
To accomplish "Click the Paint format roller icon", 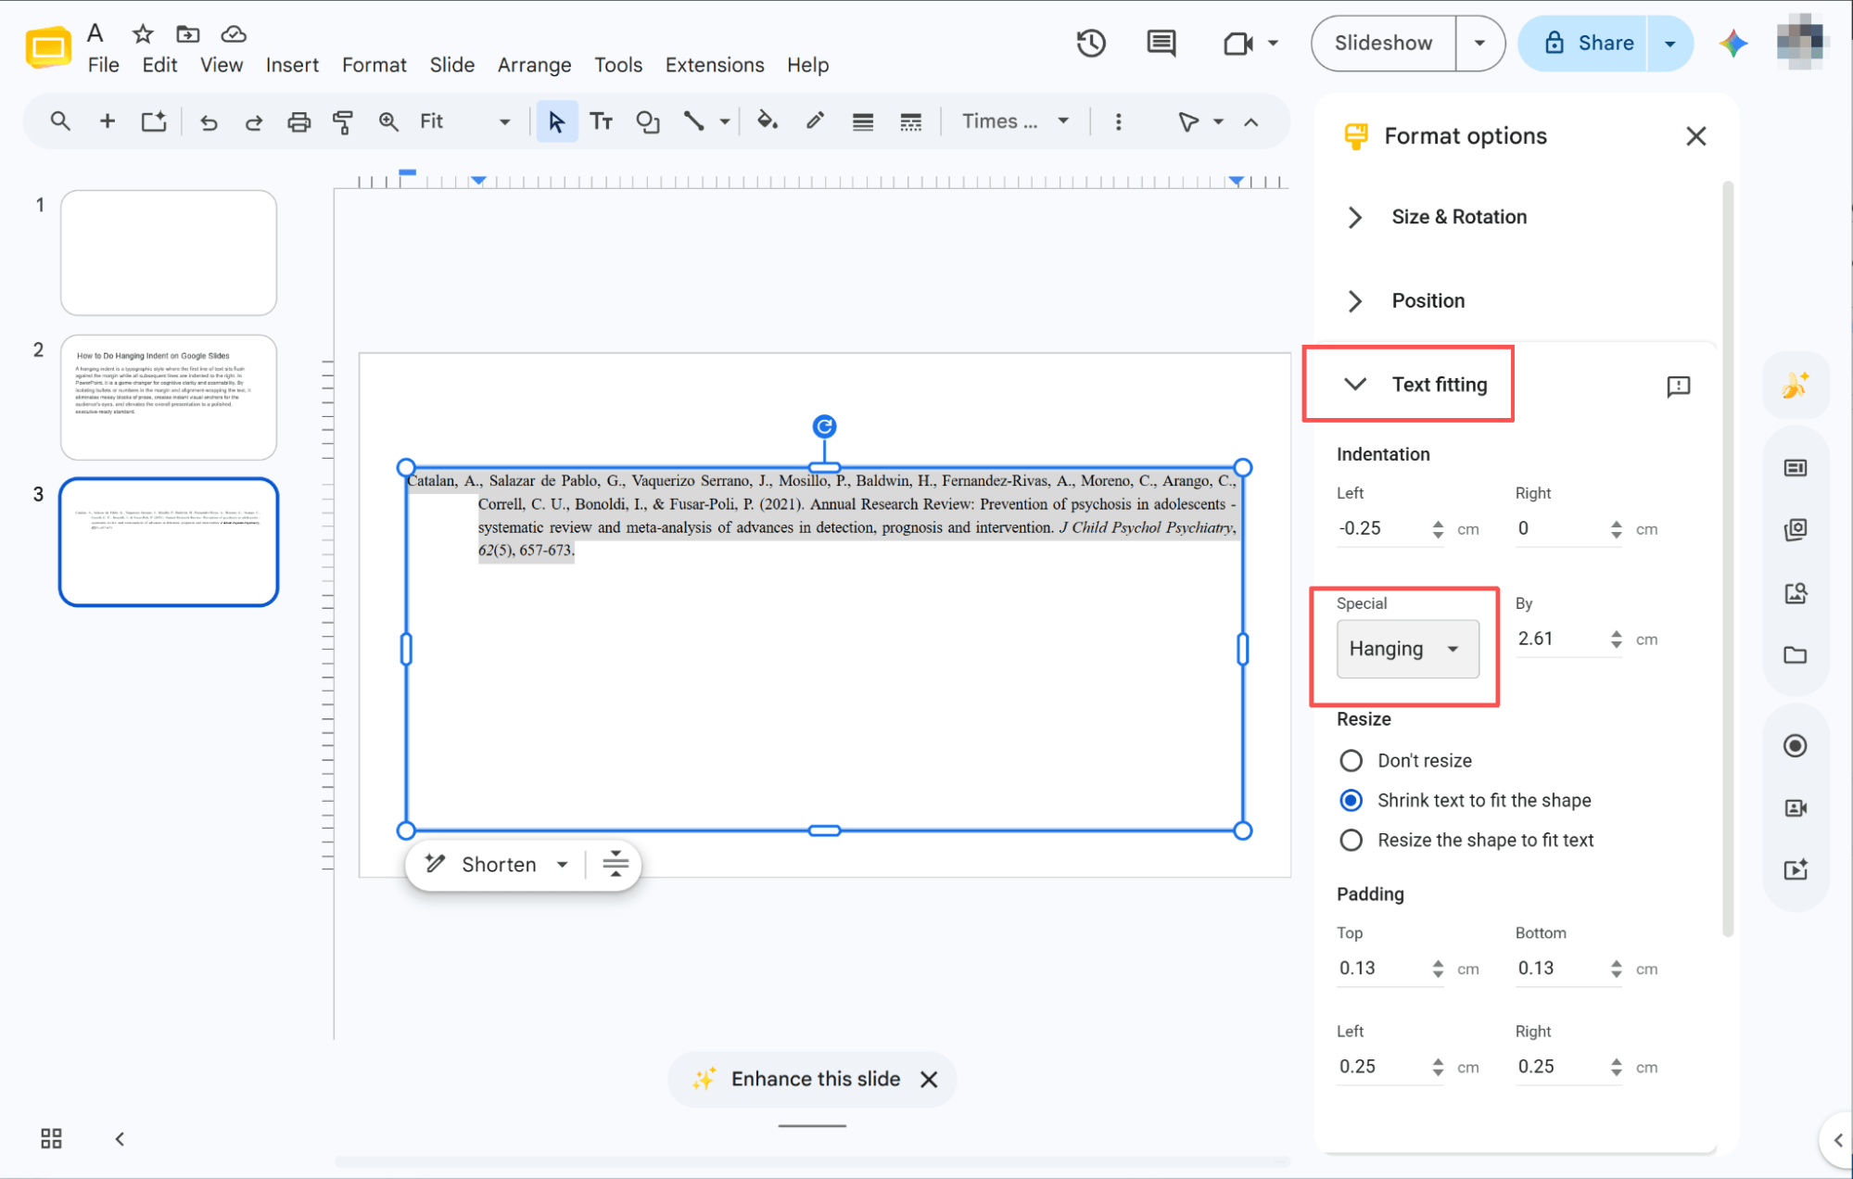I will [x=343, y=121].
